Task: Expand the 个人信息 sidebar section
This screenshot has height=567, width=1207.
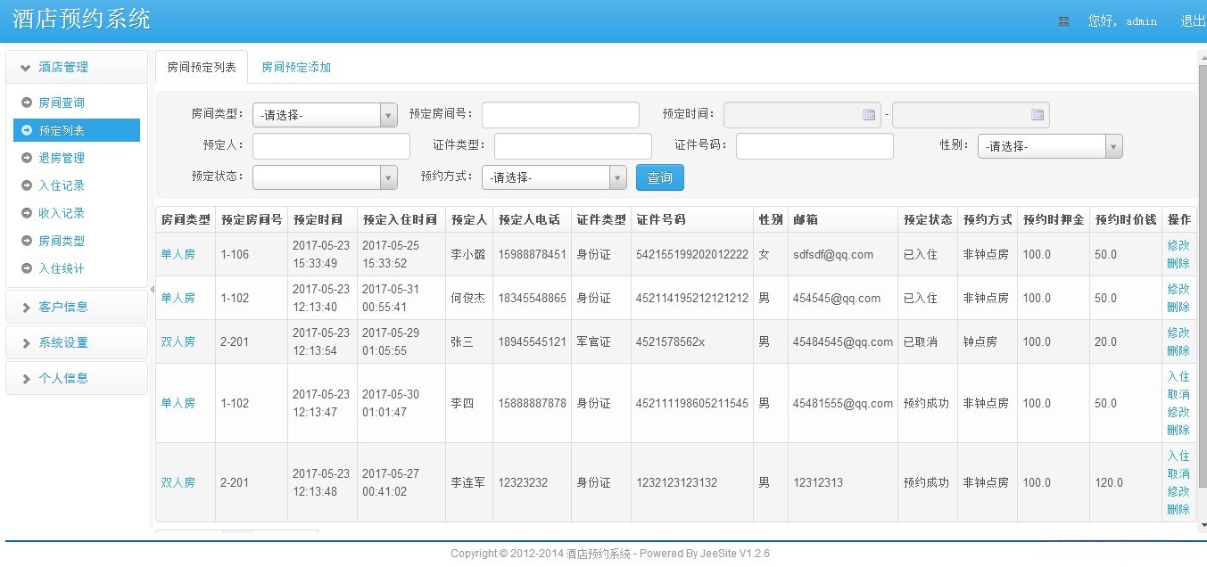Action: 76,378
